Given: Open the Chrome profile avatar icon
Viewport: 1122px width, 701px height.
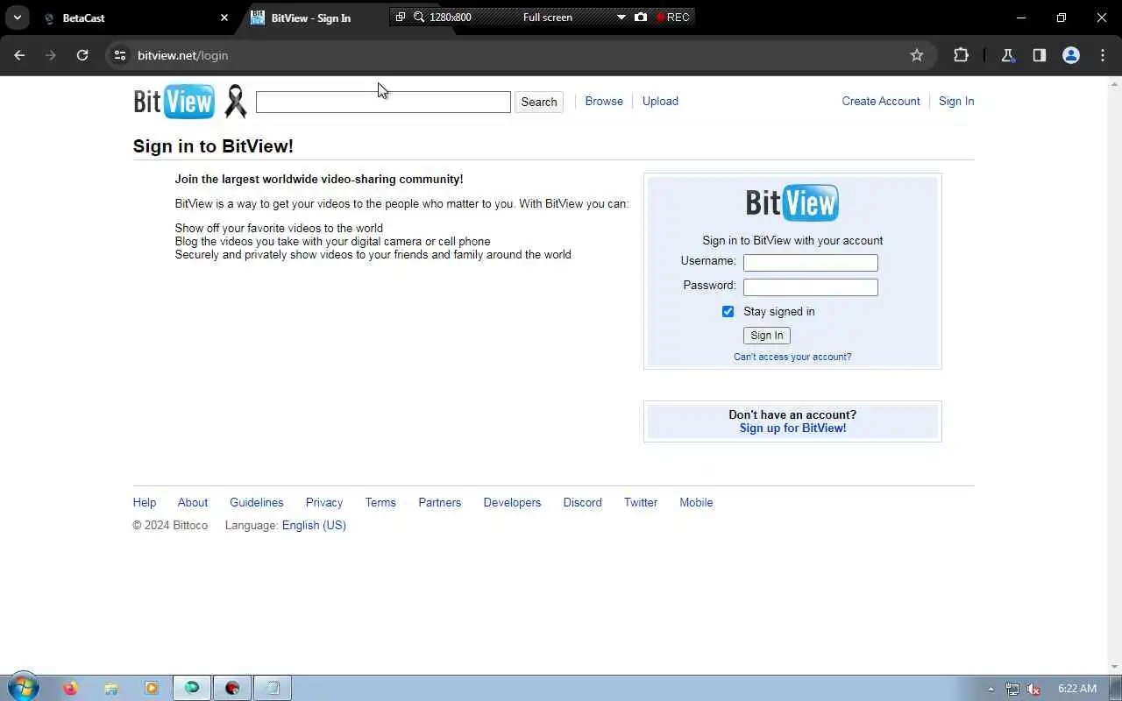Looking at the screenshot, I should pyautogui.click(x=1071, y=55).
